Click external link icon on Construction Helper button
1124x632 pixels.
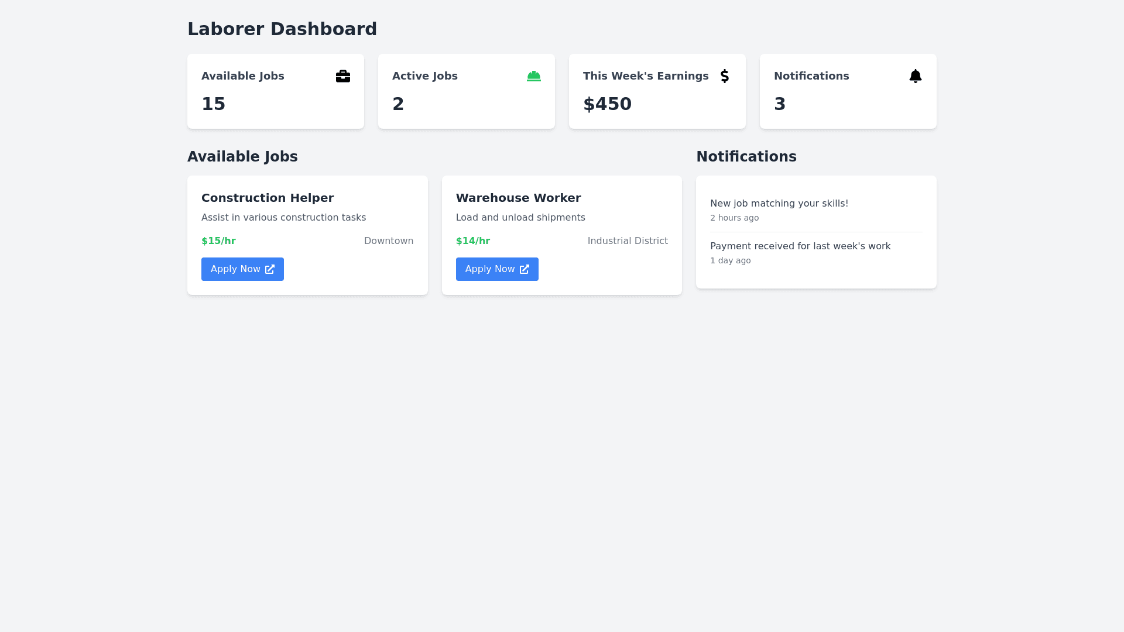tap(270, 269)
